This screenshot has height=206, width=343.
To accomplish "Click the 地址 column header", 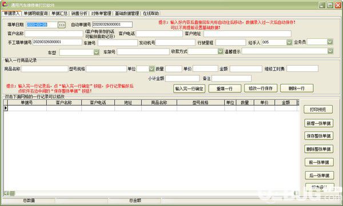I will pos(128,102).
